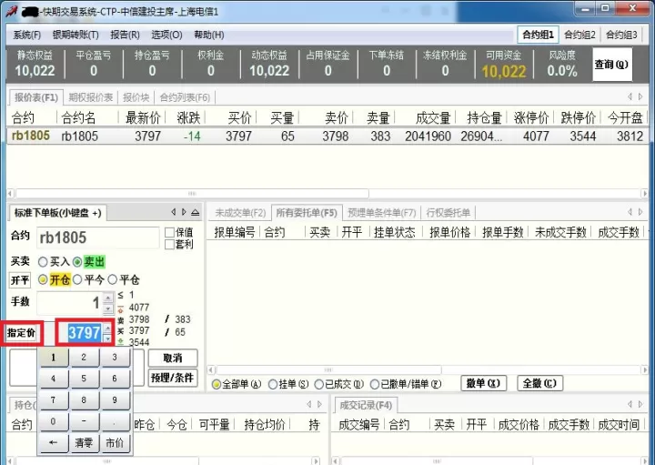Click the 合约 input field rb1805
The image size is (655, 465).
(97, 238)
